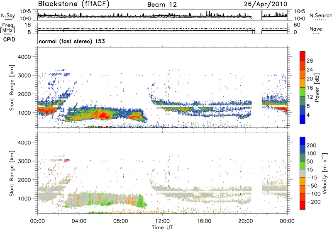This screenshot has height=230, width=332.
Task: Click the '28' value on power colorbar
Action: coord(310,61)
